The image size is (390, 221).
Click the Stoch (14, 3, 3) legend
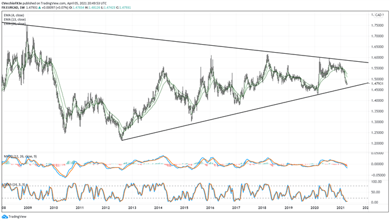tap(14, 184)
